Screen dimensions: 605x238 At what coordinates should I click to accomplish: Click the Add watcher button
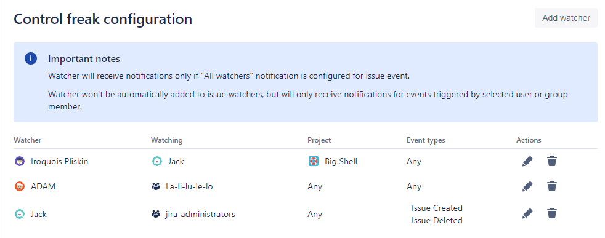coord(566,18)
